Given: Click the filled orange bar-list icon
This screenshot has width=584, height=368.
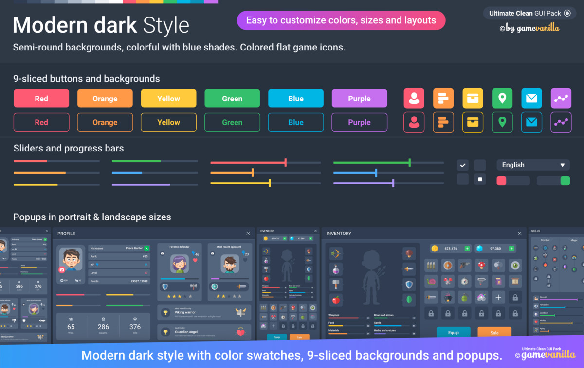Looking at the screenshot, I should point(443,99).
